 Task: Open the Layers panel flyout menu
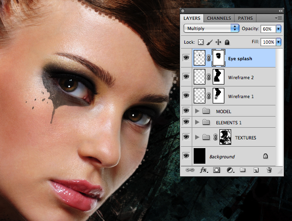(278, 18)
